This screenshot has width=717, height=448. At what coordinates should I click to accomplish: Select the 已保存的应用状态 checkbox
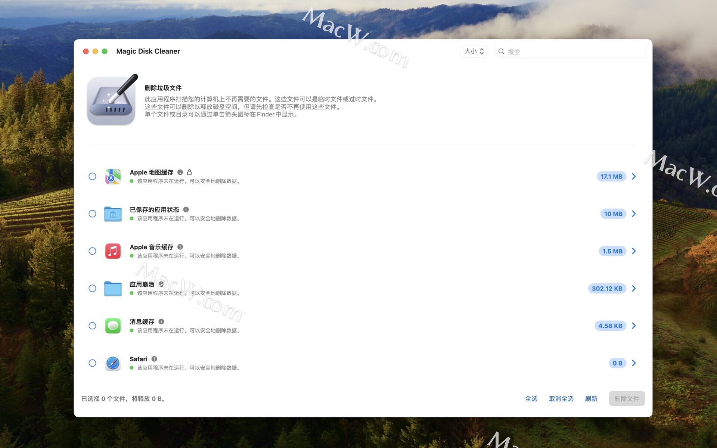click(x=92, y=214)
